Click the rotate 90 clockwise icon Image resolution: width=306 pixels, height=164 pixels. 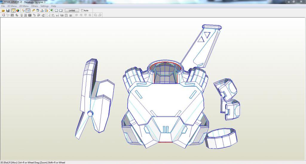[x=100, y=15]
